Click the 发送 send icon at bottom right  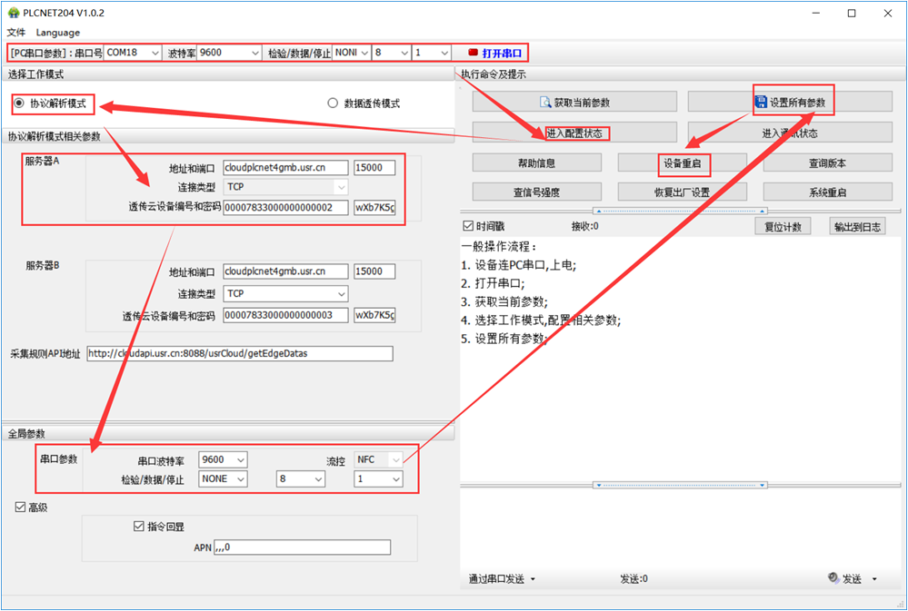pyautogui.click(x=833, y=578)
